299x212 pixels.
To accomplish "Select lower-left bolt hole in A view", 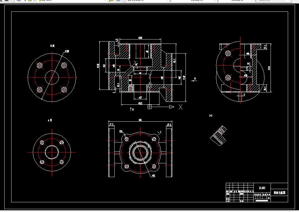I will coord(42,162).
